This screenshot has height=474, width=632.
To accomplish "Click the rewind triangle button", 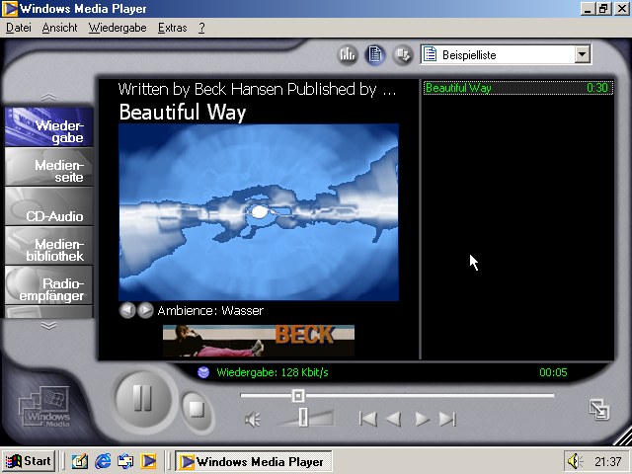I will (x=393, y=419).
